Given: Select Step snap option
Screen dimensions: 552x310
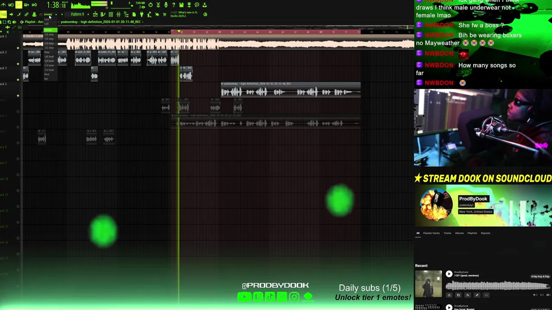Looking at the screenshot, I should tap(47, 52).
